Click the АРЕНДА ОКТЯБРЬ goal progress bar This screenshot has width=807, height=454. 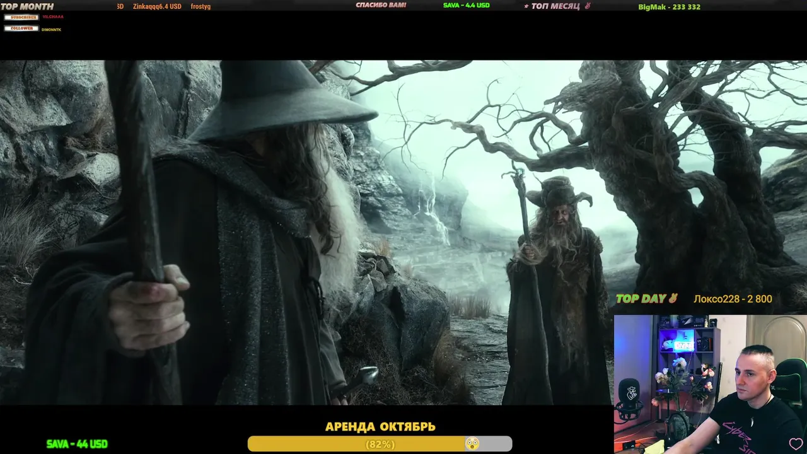380,444
